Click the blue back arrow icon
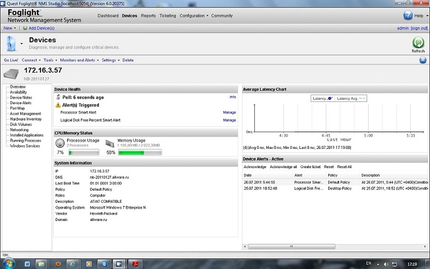 coord(423,60)
